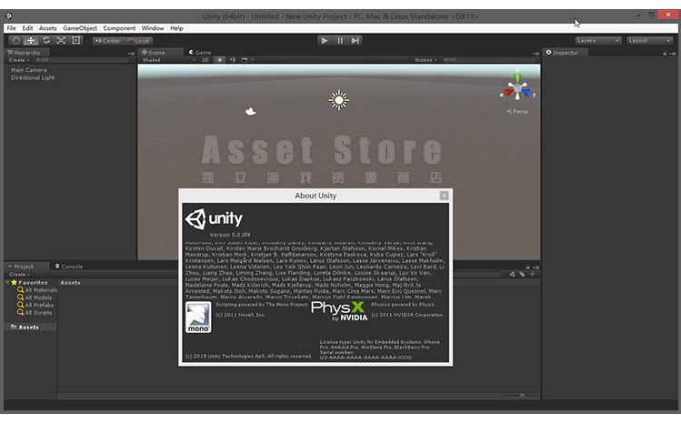Open the File menu
Screen dimensions: 681x424
point(11,28)
